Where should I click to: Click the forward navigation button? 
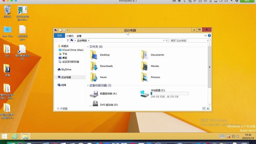[x=61, y=41]
